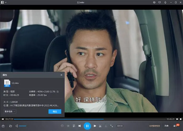Open the 列表 playlist panel
The image size is (183, 131).
167,126
